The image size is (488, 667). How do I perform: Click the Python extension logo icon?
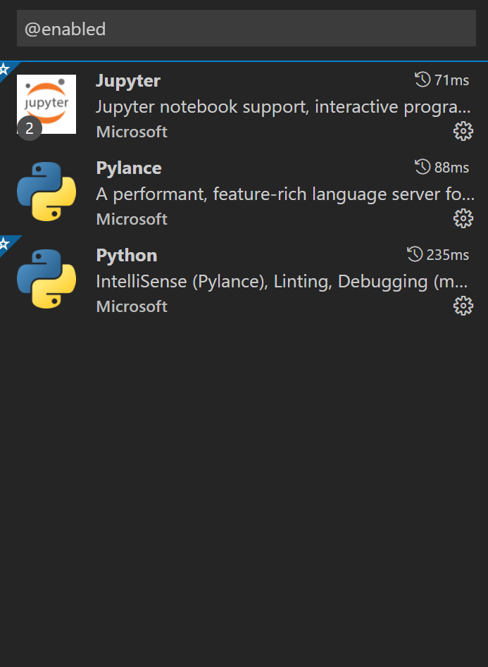click(x=46, y=278)
